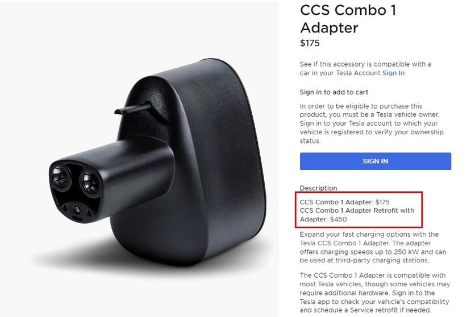
Task: Open the Sign In link beside Tesla Account
Action: 393,73
